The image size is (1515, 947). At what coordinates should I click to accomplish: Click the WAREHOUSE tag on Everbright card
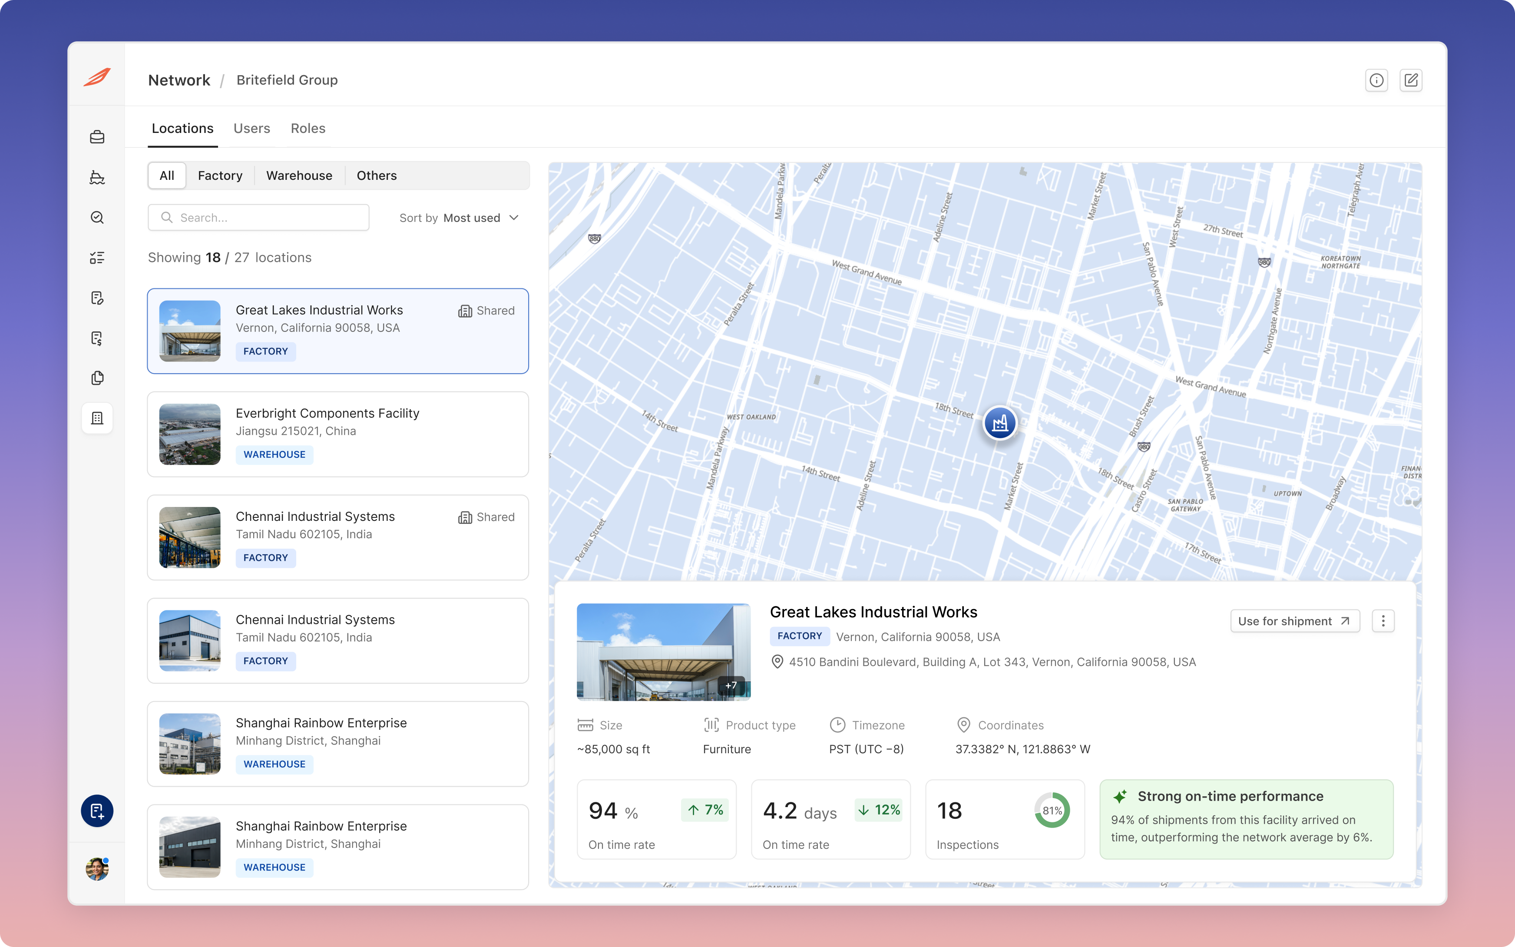click(274, 455)
